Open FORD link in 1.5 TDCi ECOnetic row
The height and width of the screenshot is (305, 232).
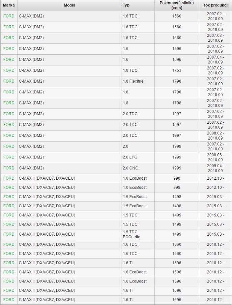pyautogui.click(x=9, y=234)
